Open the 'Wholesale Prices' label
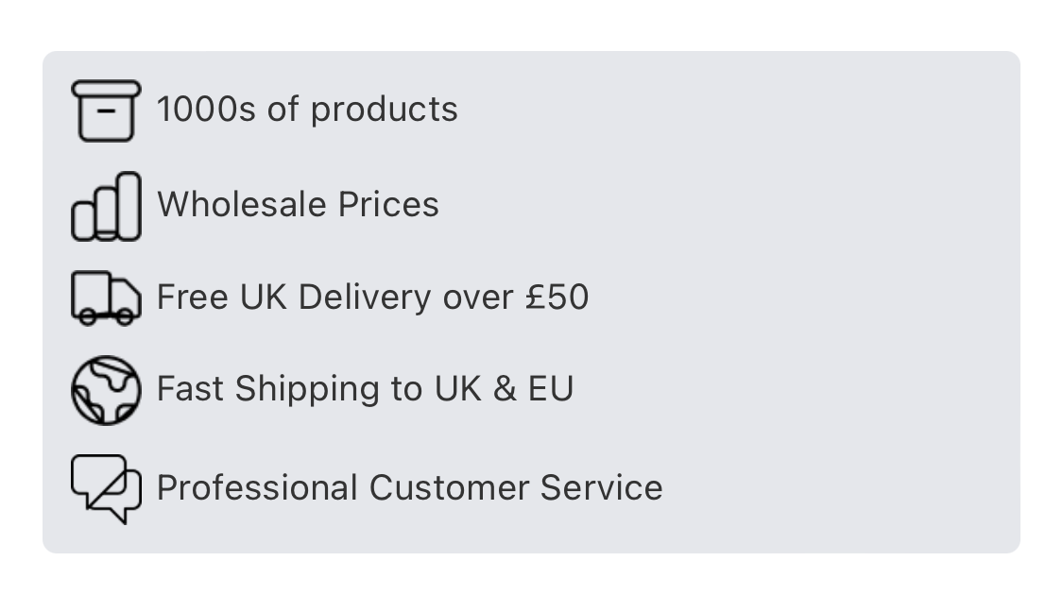This screenshot has height=612, width=1063. [x=299, y=204]
